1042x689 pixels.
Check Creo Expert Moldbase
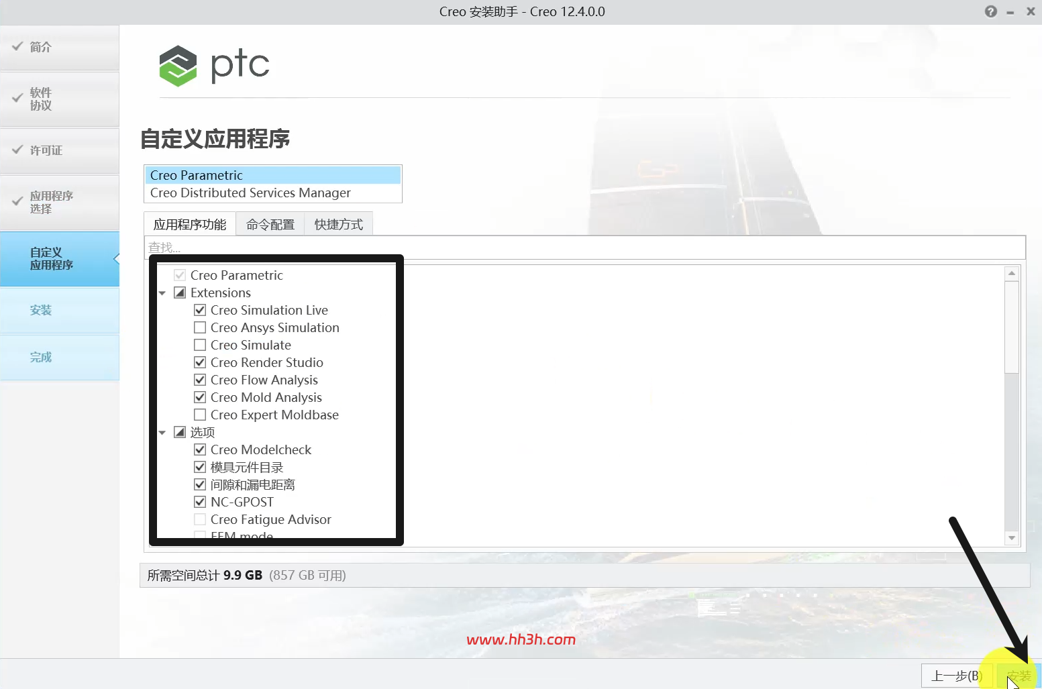200,415
